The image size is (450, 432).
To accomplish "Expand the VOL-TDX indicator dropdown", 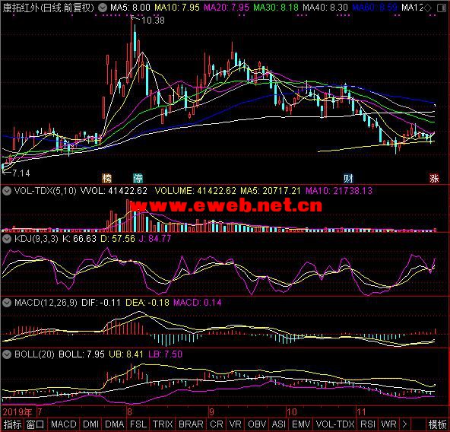I will [x=7, y=191].
